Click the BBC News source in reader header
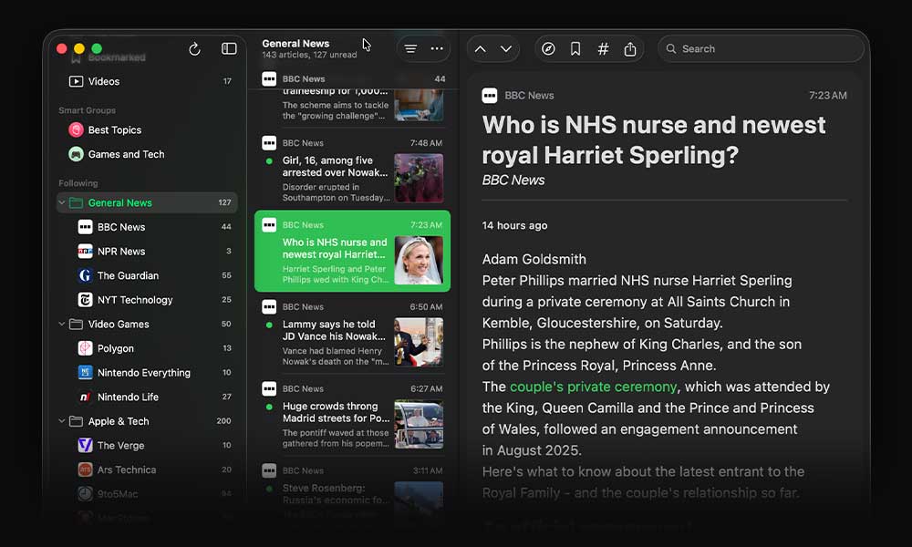Screen dimensions: 912x547 point(529,96)
